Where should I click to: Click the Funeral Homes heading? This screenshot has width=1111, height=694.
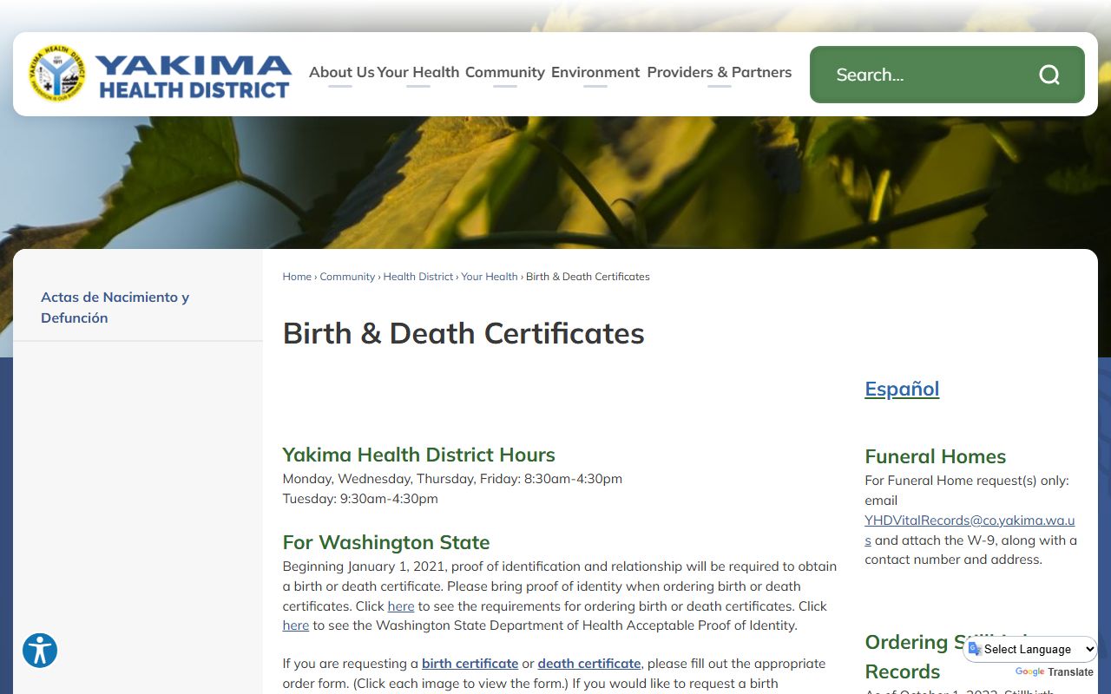936,456
